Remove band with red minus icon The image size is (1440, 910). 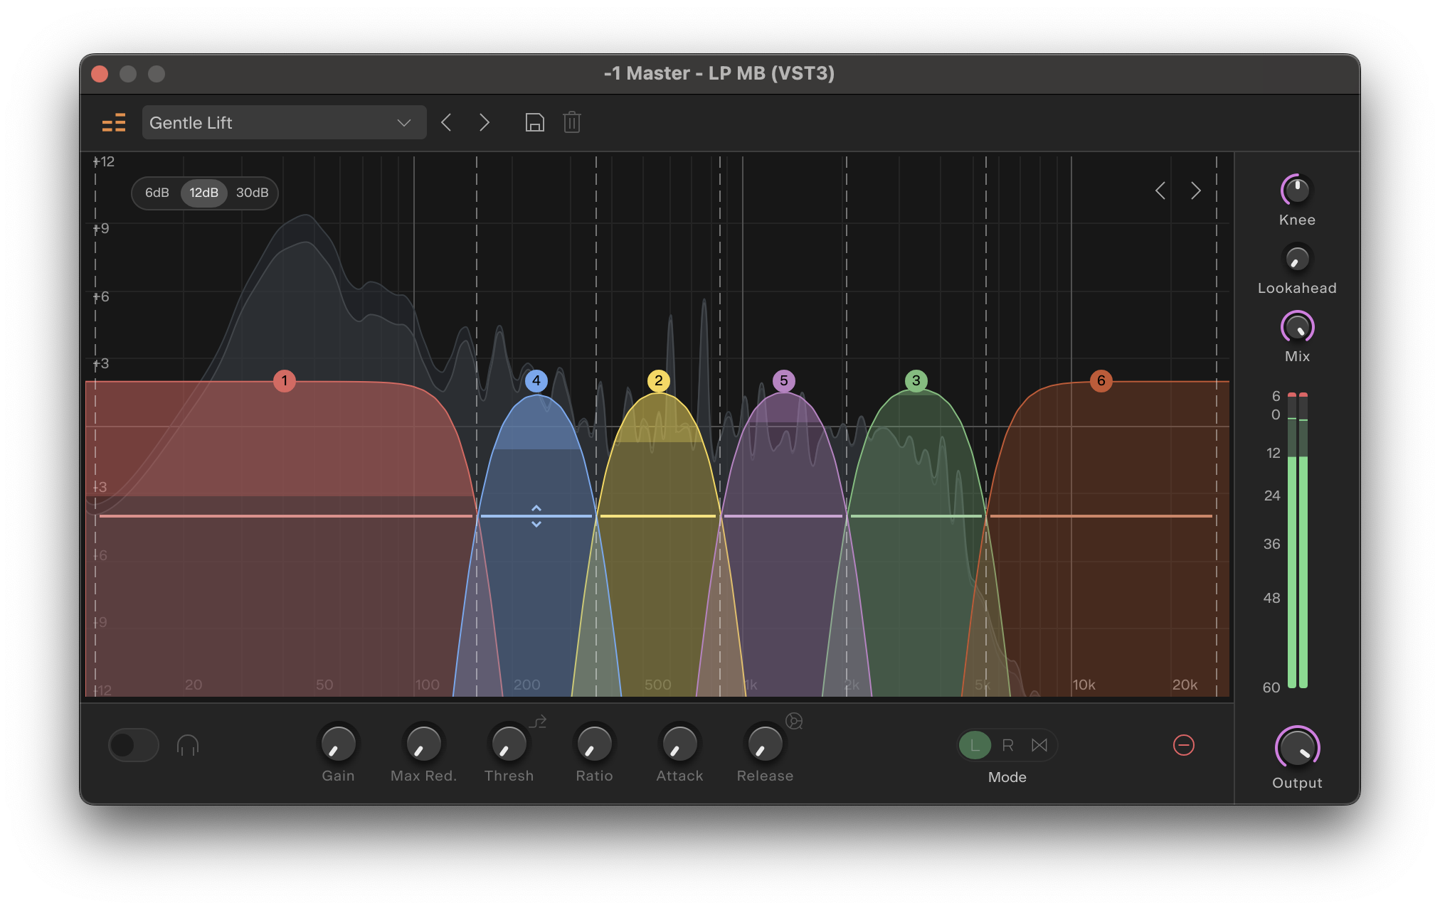pos(1184,745)
